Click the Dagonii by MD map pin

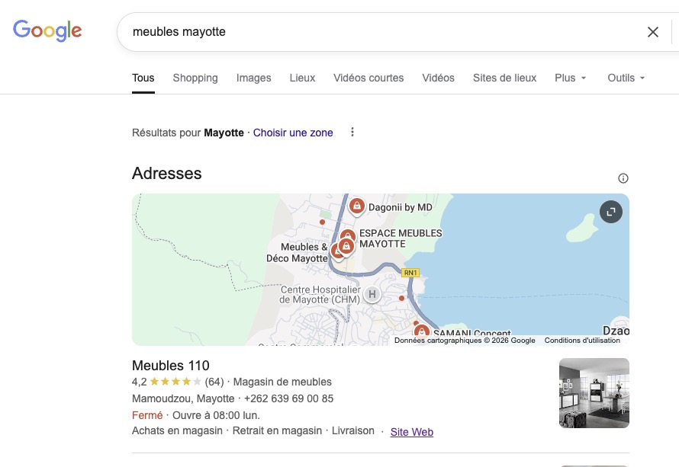(x=357, y=206)
